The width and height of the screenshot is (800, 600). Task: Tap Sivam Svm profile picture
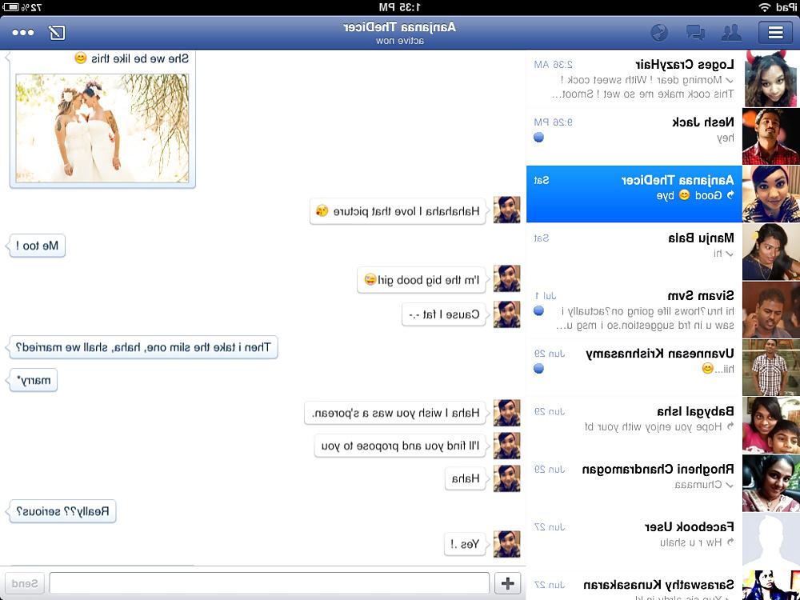point(771,310)
